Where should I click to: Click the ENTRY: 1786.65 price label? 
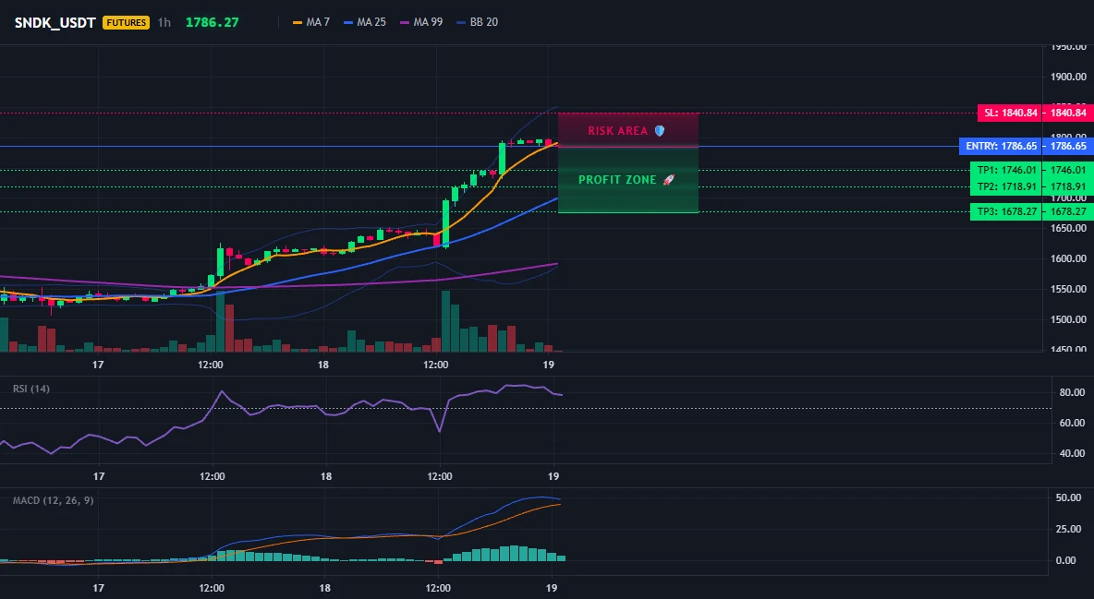coord(1000,147)
